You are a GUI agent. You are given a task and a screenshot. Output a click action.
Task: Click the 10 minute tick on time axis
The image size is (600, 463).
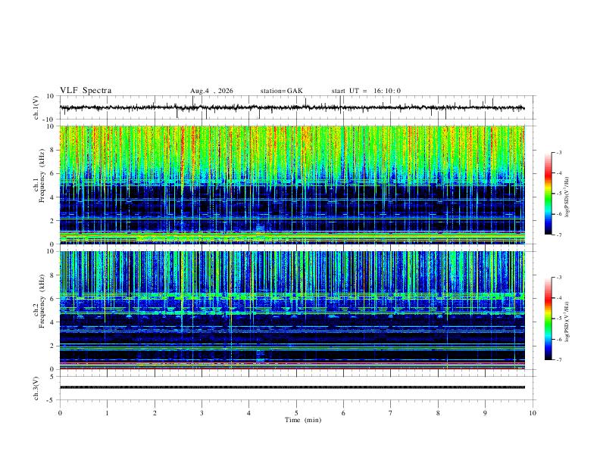(533, 413)
